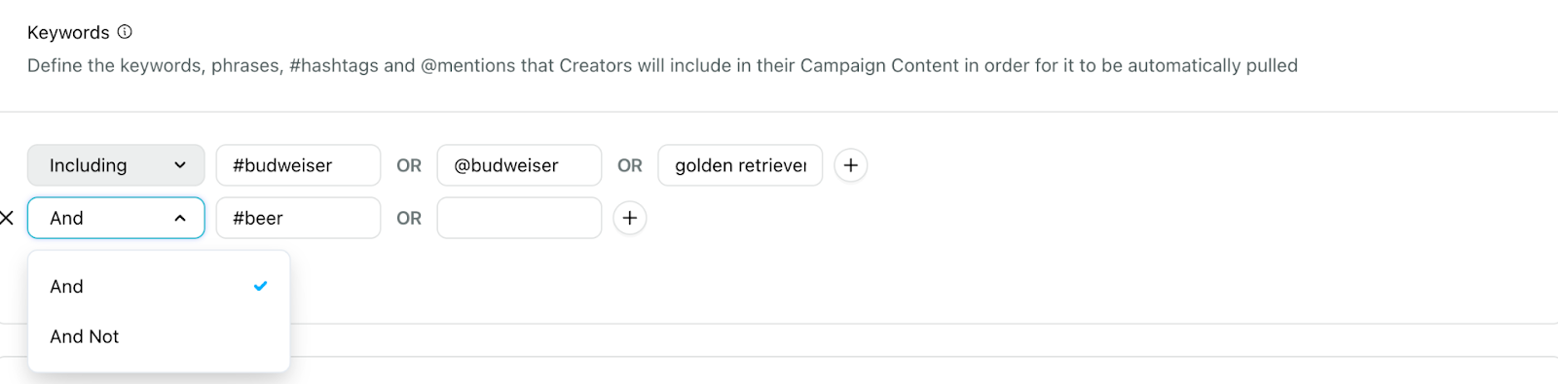Click the OR label after @budweiser
The image size is (1558, 384).
click(x=630, y=165)
